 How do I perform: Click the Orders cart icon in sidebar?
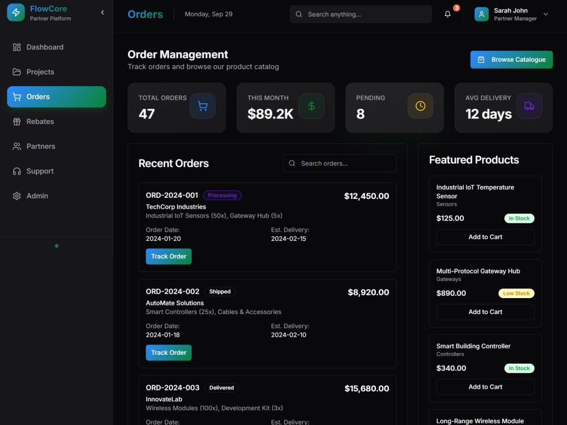[16, 97]
